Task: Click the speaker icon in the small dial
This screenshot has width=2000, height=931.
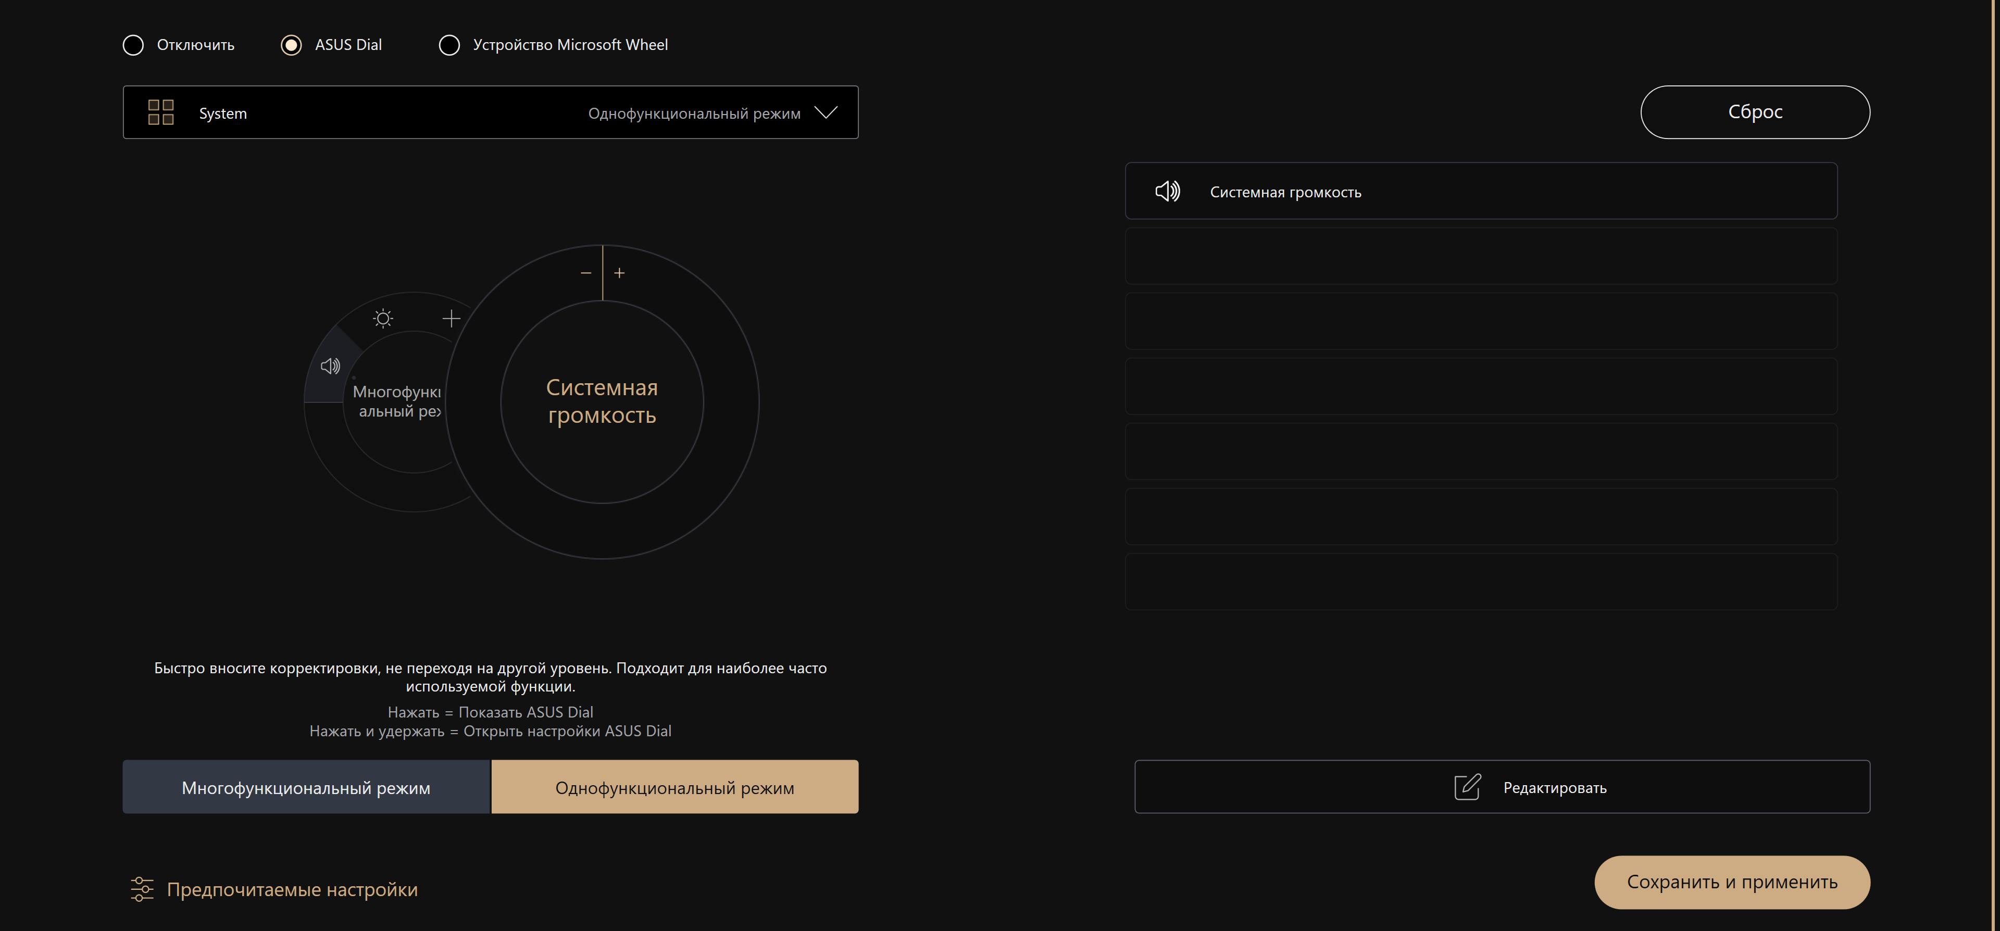Action: tap(331, 366)
